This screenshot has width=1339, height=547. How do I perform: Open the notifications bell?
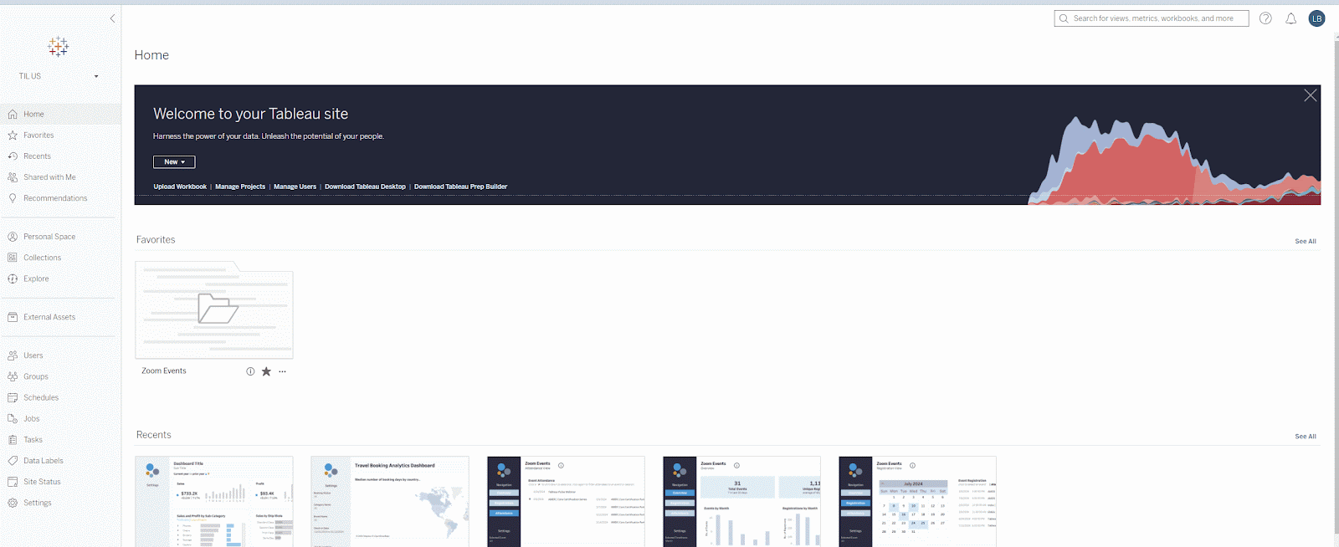pyautogui.click(x=1290, y=18)
